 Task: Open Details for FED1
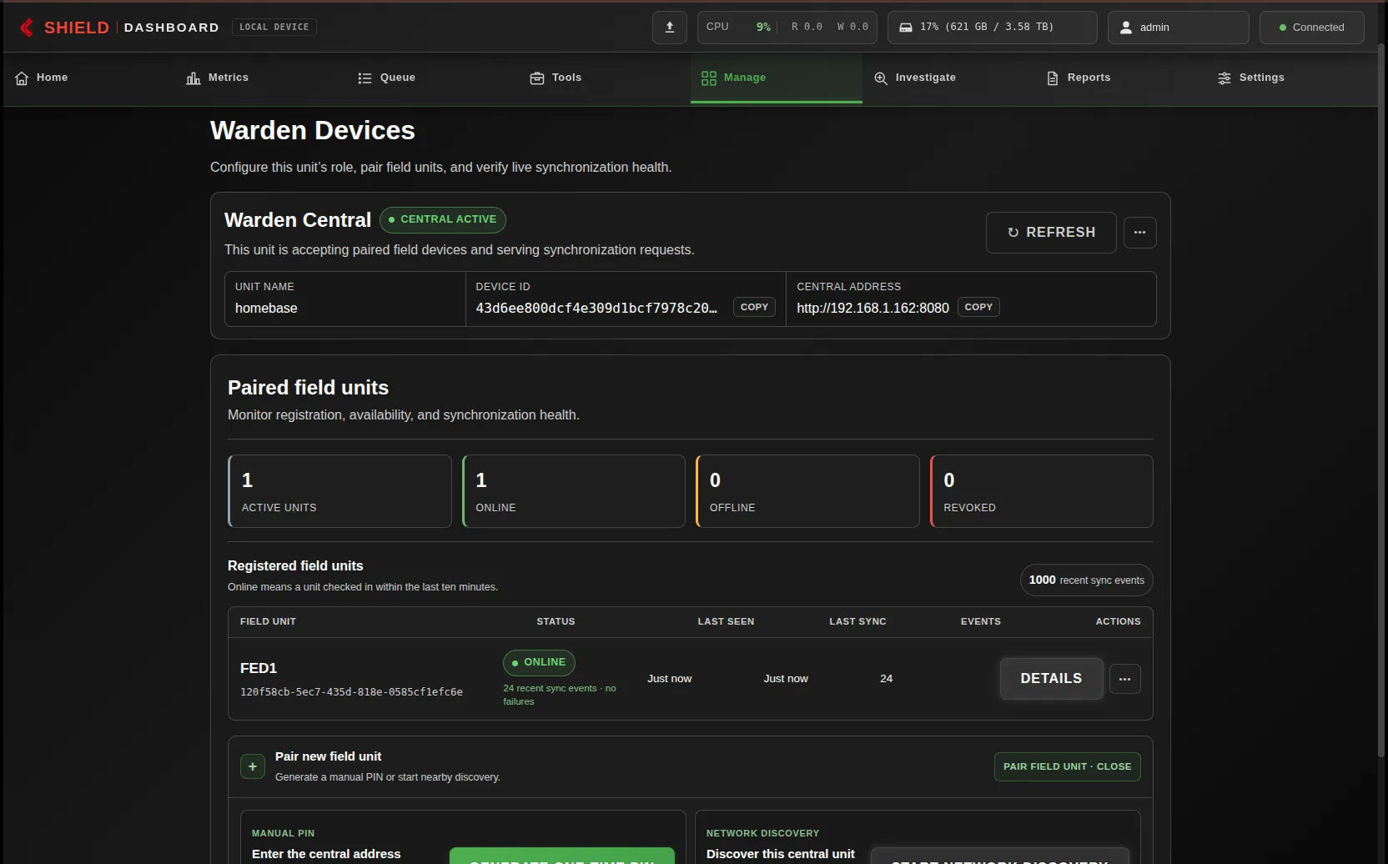[1052, 679]
